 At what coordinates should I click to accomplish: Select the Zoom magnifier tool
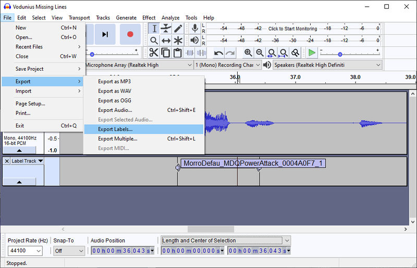click(154, 41)
